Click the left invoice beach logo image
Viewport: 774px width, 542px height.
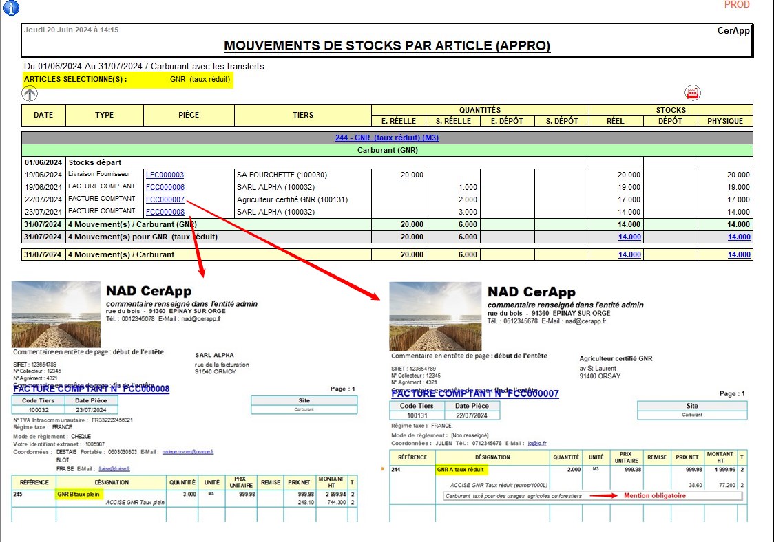[56, 314]
